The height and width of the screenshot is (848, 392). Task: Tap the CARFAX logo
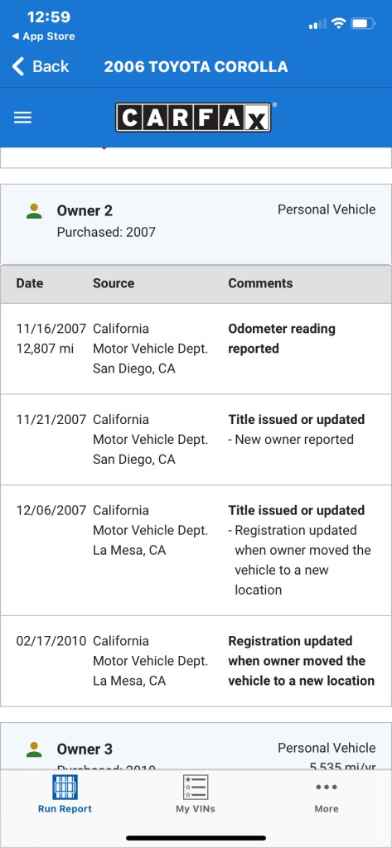[x=195, y=118]
